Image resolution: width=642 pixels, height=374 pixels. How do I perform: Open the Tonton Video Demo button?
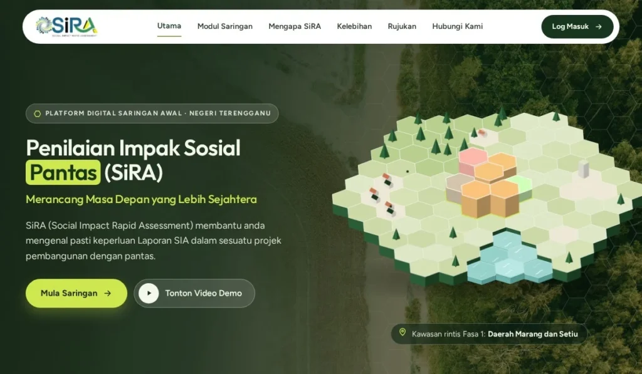pyautogui.click(x=194, y=293)
